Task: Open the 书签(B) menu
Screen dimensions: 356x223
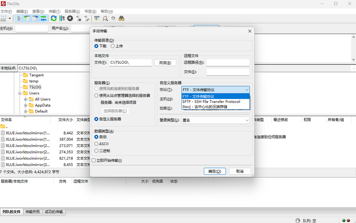Action: tap(90, 11)
